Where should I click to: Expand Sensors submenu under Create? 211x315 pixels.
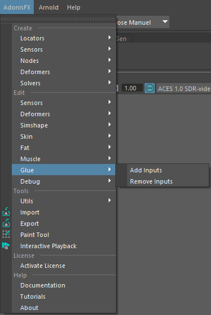tap(64, 49)
